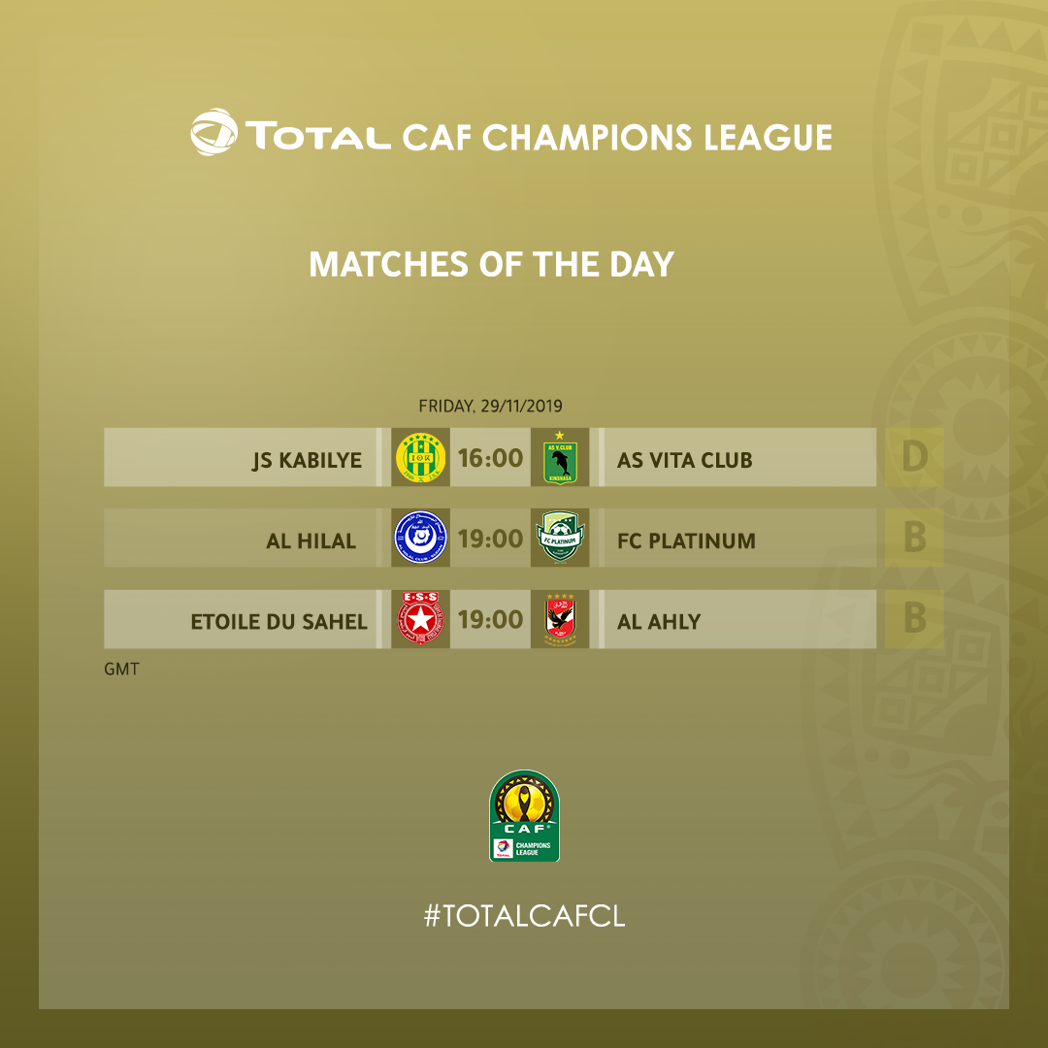This screenshot has width=1048, height=1048.
Task: Select group B badge beside Al Ahly
Action: 914,619
